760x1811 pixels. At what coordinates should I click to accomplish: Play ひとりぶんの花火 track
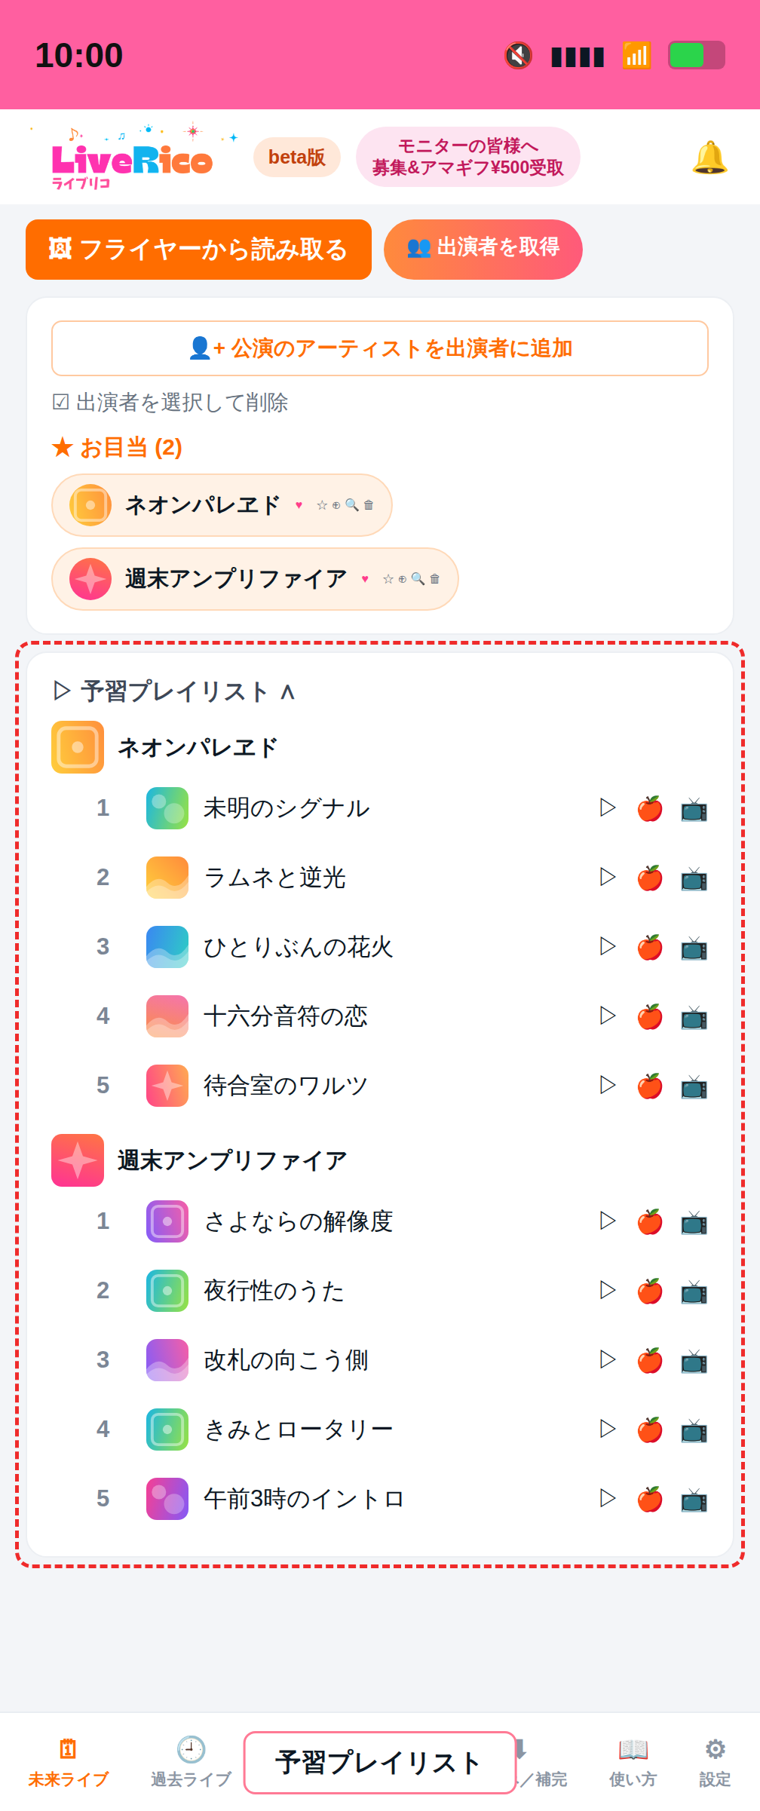(x=608, y=946)
